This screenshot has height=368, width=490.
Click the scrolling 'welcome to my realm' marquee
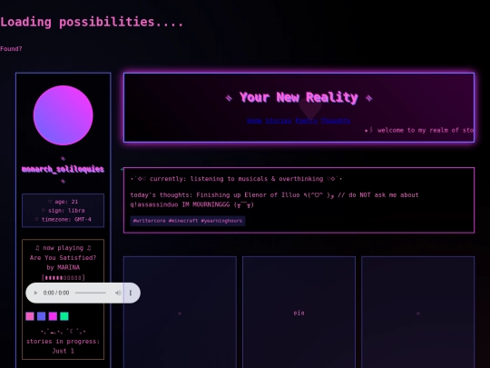click(418, 130)
